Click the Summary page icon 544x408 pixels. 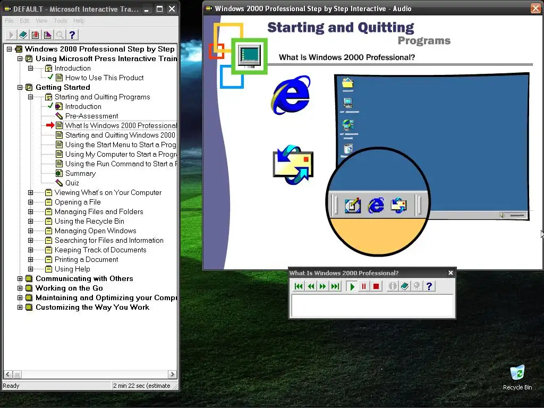(x=59, y=173)
